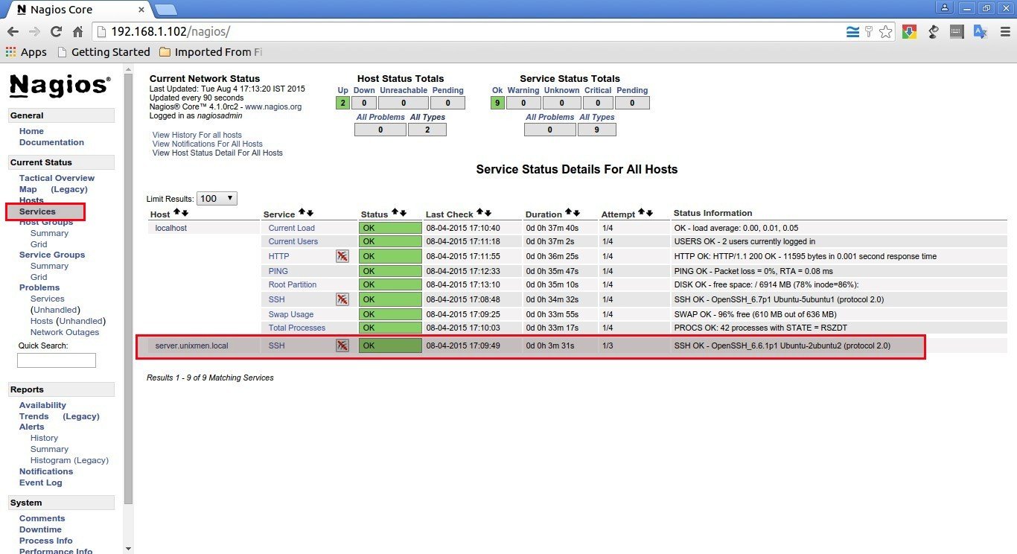Image resolution: width=1017 pixels, height=554 pixels.
Task: Click the browser address bar
Action: coord(476,32)
